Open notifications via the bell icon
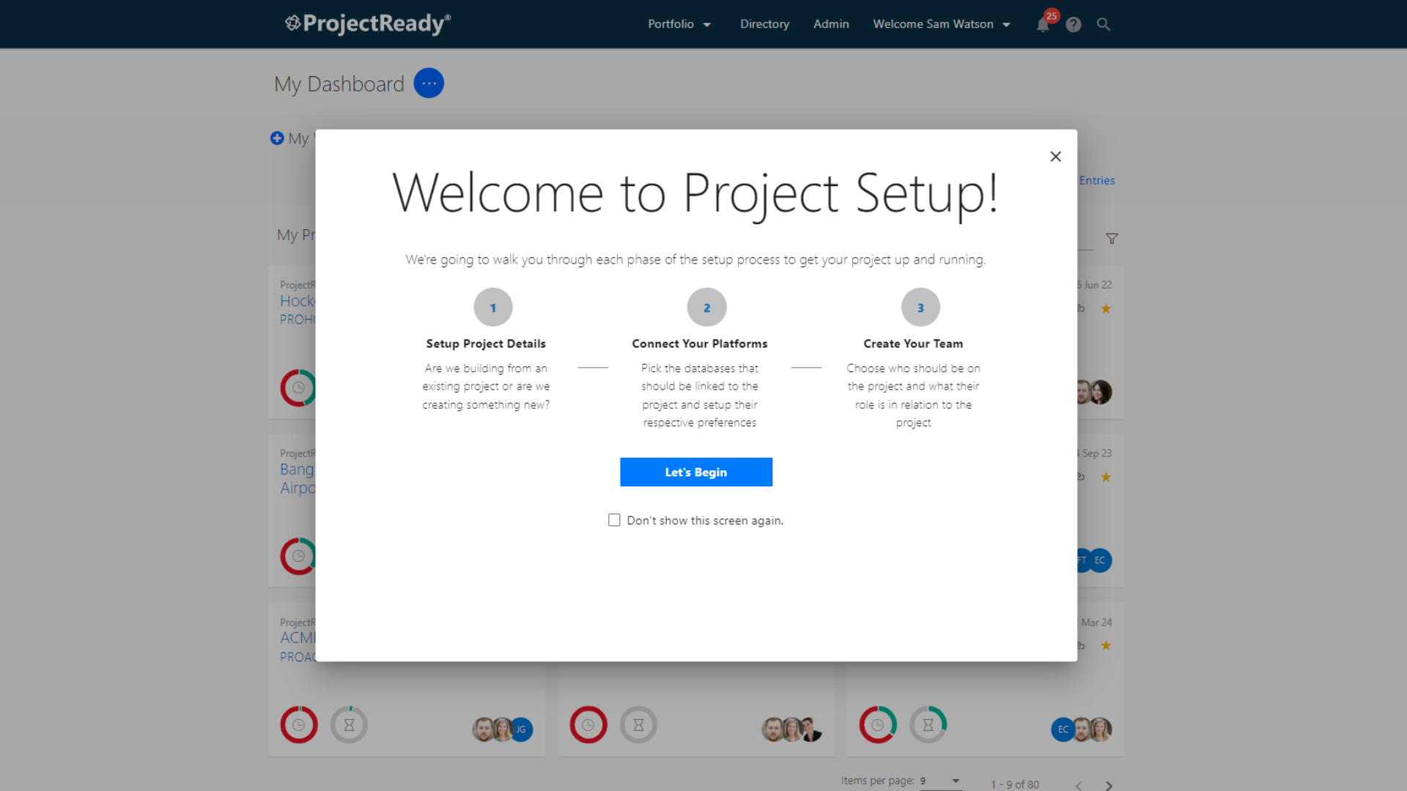 1043,23
